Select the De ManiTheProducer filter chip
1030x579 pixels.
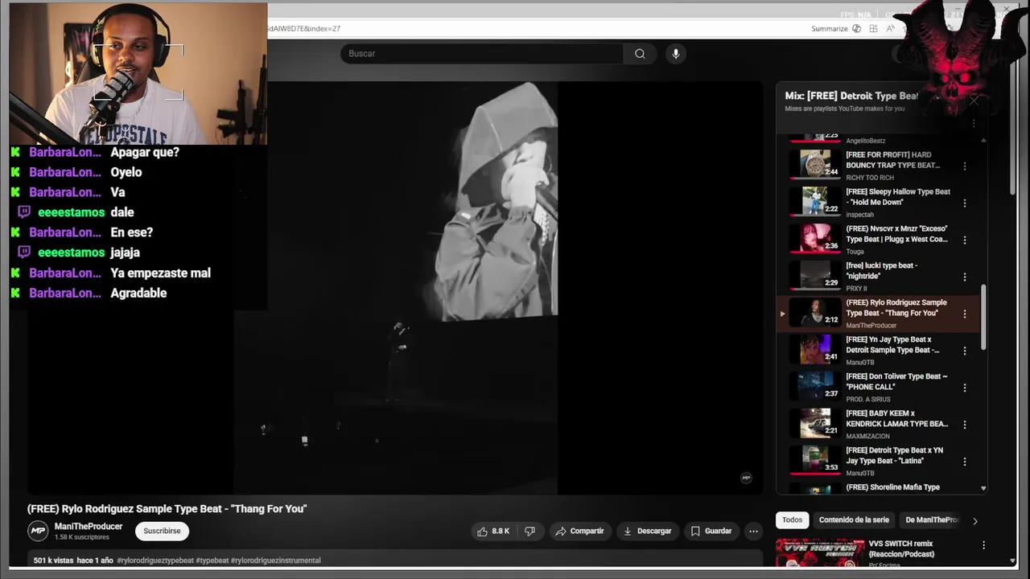932,520
